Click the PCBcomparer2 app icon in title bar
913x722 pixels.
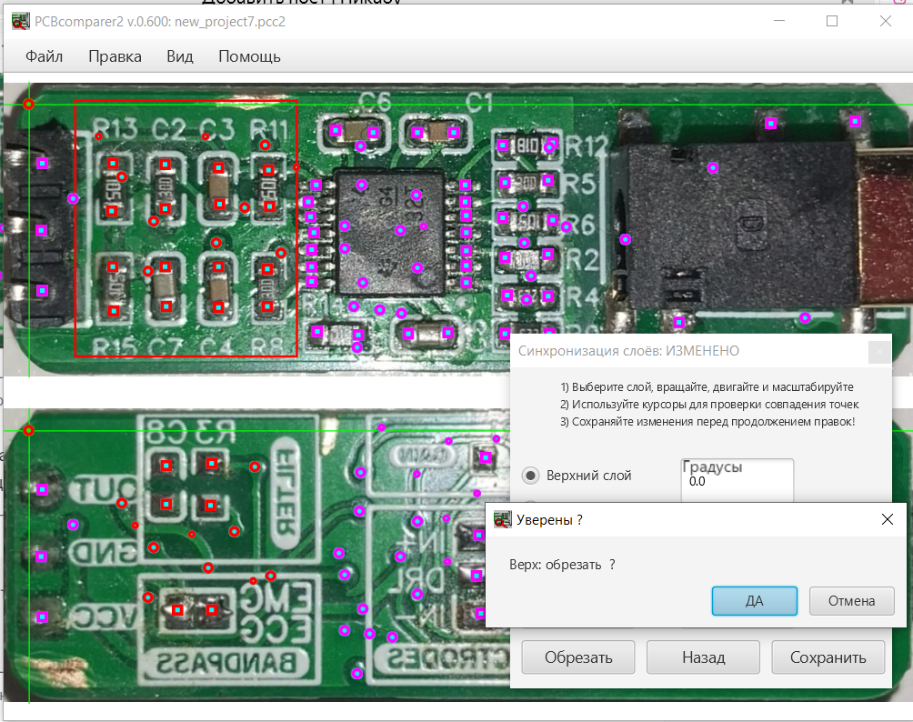[19, 21]
